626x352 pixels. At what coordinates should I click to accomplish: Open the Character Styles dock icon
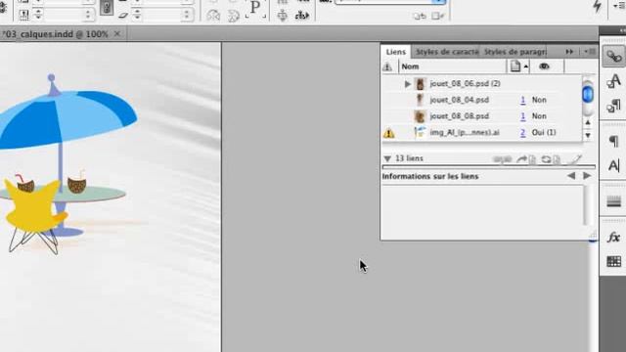coord(613,81)
